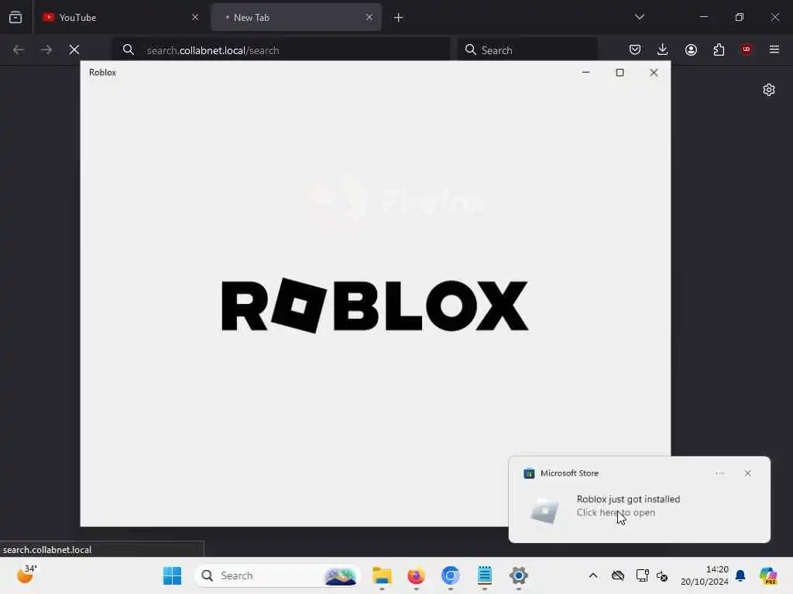Open the Windows Start menu
Screen dimensions: 793x594
click(x=172, y=575)
